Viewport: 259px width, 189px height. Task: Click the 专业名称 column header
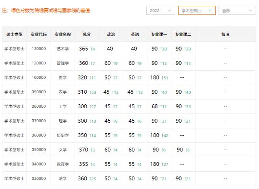[x=63, y=34]
